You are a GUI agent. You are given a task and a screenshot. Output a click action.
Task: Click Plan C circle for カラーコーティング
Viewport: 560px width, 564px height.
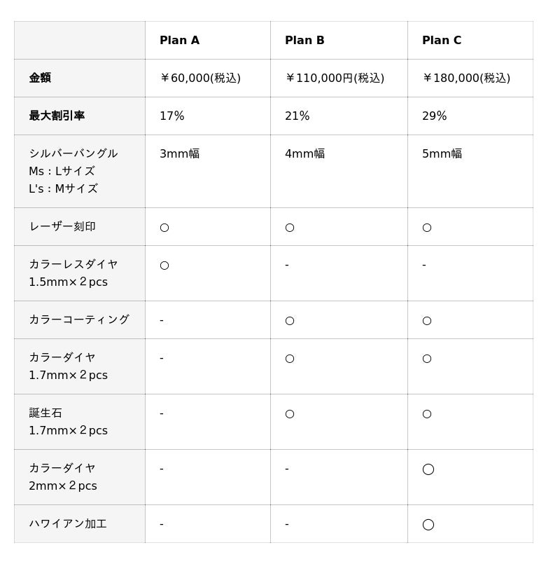[427, 320]
